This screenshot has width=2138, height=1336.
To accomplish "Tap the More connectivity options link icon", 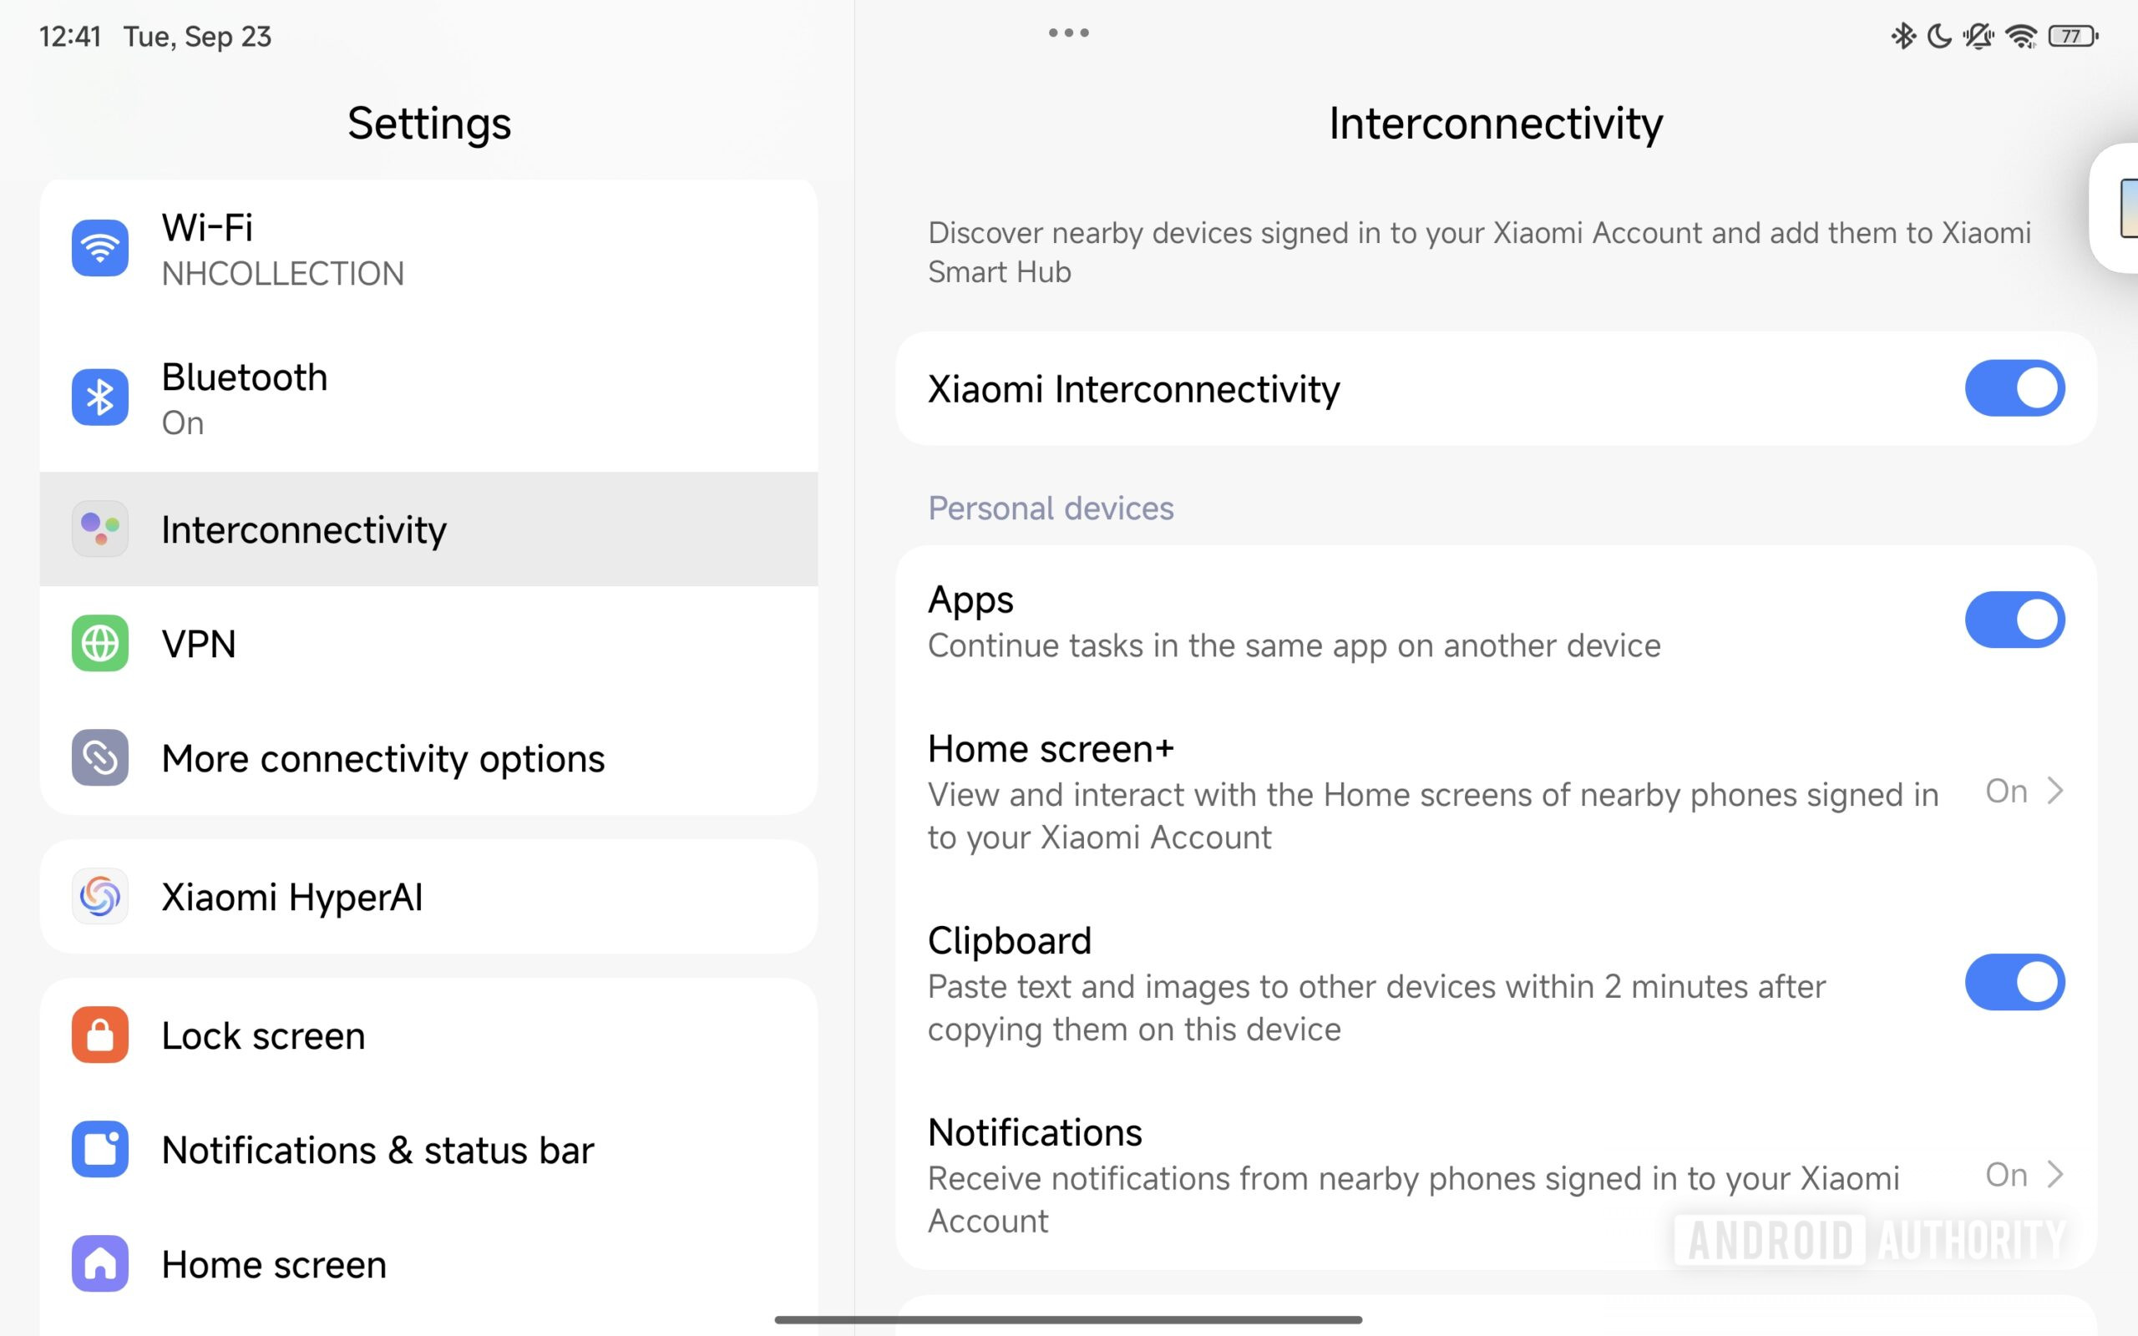I will pos(100,757).
